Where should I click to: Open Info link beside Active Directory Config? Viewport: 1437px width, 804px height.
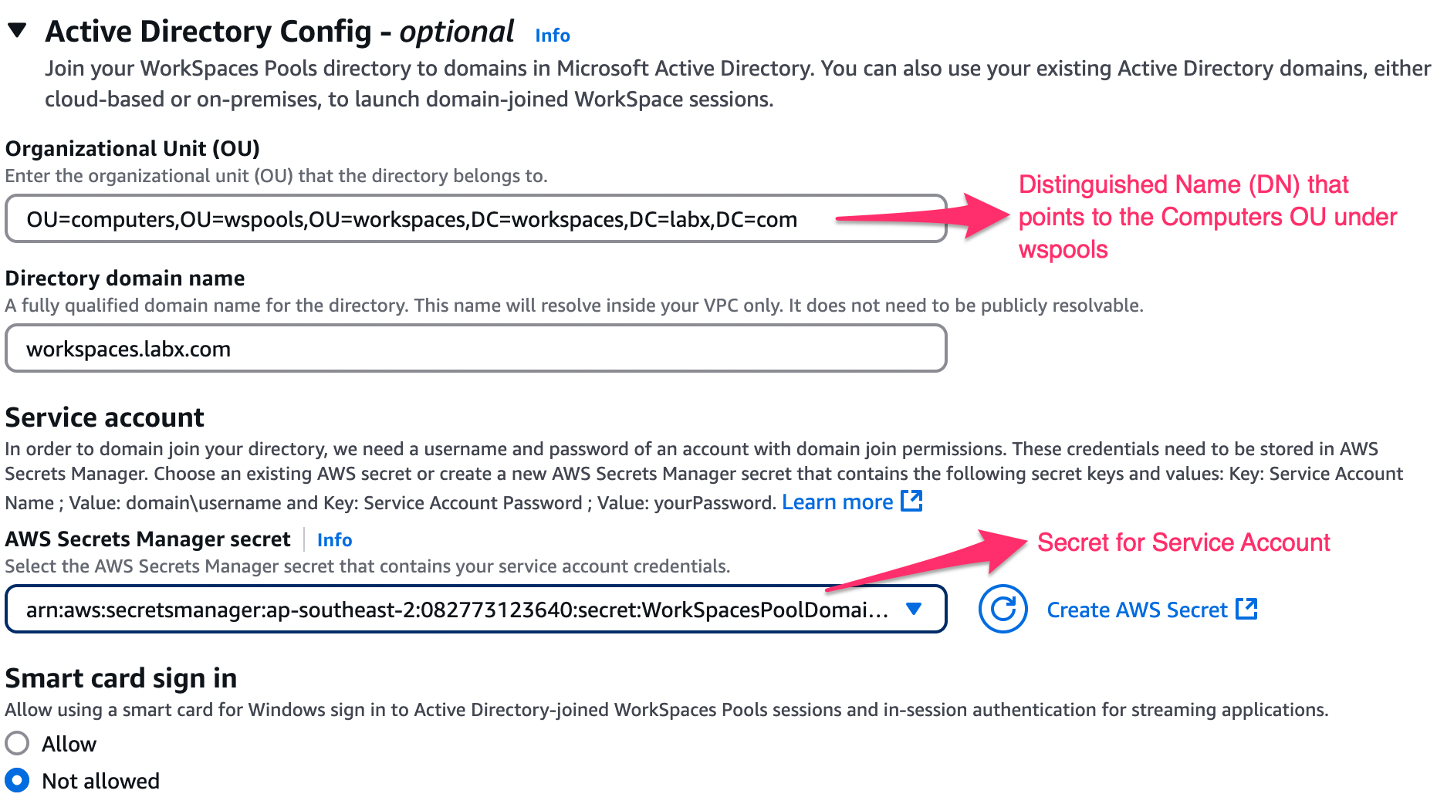(553, 35)
